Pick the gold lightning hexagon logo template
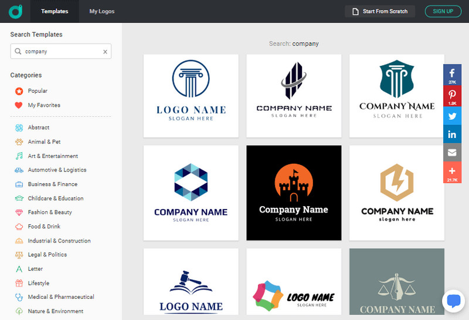Screen dimensions: 469x320 pos(397,193)
